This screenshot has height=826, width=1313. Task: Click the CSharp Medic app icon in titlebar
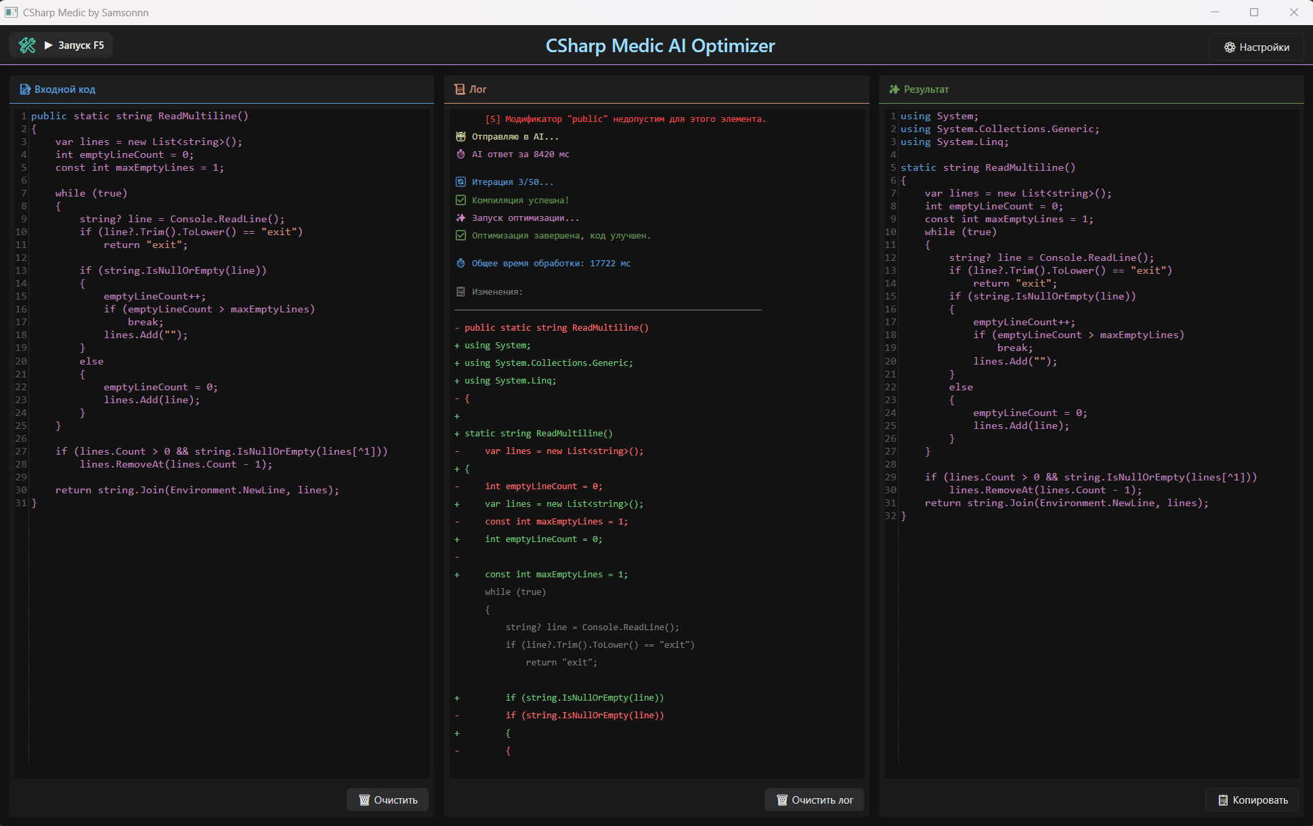12,12
